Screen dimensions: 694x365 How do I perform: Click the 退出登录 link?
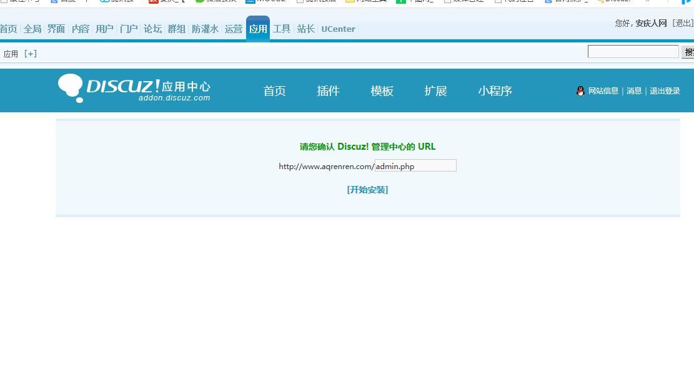(x=665, y=91)
